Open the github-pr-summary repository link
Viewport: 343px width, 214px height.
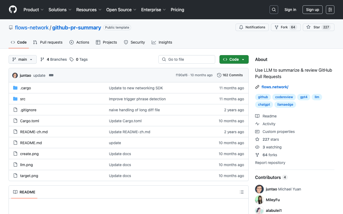coord(77,28)
